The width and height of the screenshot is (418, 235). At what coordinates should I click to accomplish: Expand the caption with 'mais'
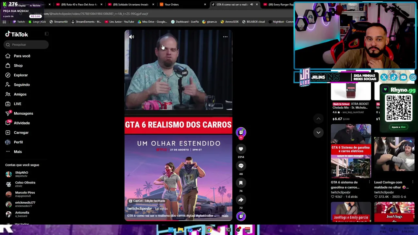point(225,216)
